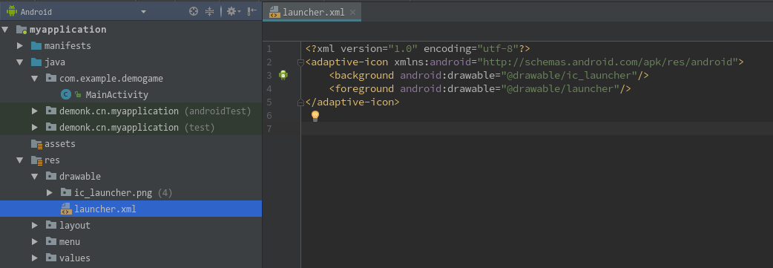Screen dimensions: 773x268
Task: Close the launcher.xml editor tab
Action: (x=352, y=13)
